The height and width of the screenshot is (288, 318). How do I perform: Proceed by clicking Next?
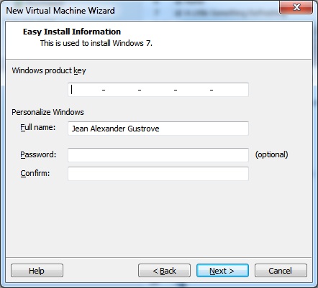click(222, 271)
